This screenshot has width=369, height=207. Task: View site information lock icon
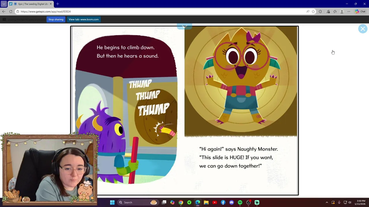pos(18,11)
